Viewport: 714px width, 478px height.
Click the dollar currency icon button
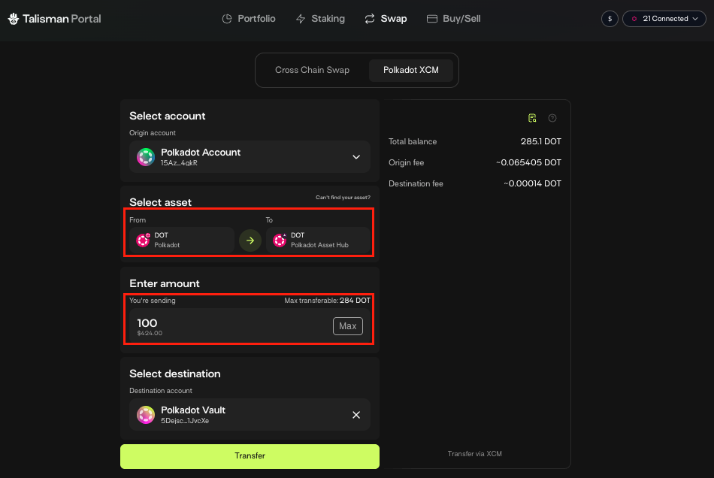[610, 19]
